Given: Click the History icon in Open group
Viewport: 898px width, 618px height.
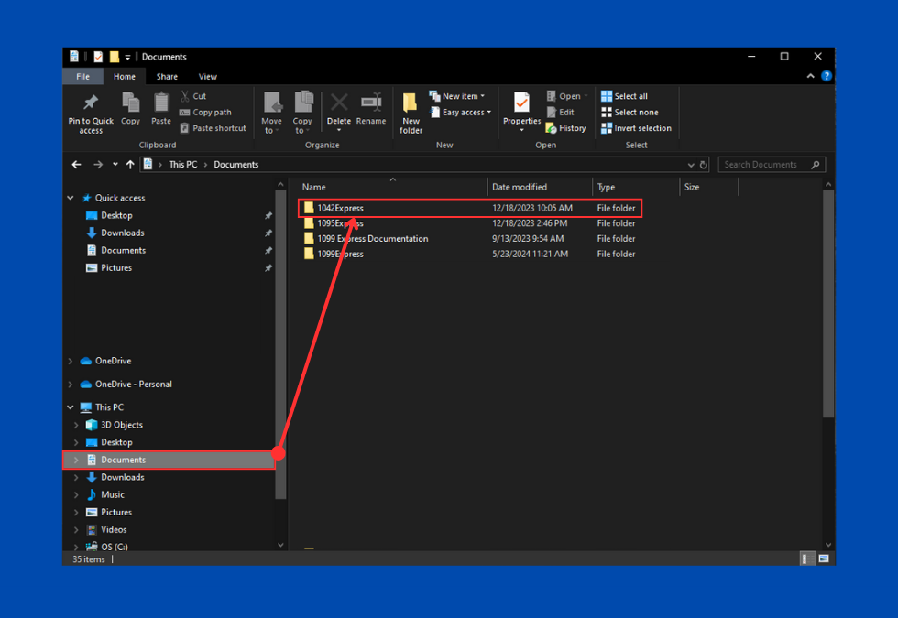Looking at the screenshot, I should tap(566, 128).
